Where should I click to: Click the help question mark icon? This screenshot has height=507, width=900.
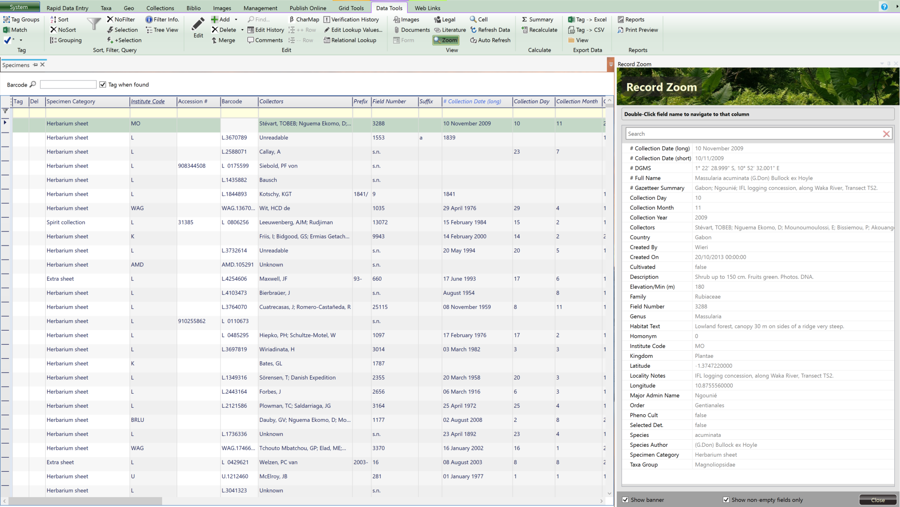tap(884, 7)
